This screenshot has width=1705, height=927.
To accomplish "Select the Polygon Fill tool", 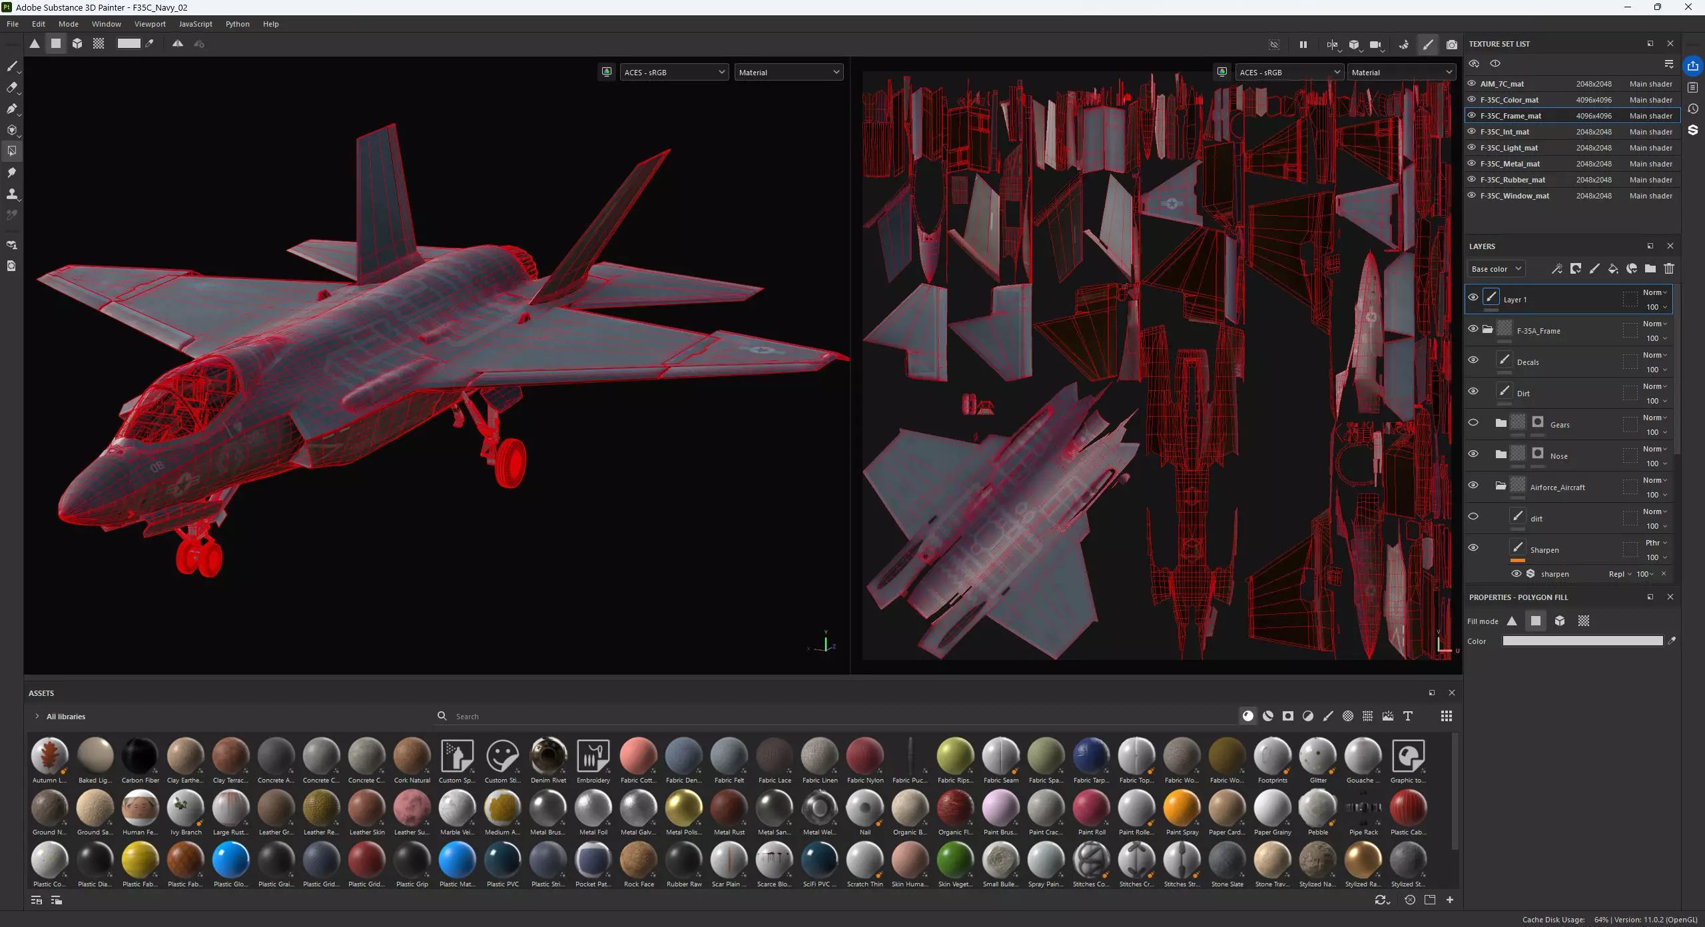I will click(12, 151).
